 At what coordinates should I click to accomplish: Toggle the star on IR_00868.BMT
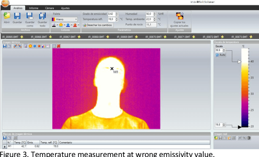tap(108, 37)
